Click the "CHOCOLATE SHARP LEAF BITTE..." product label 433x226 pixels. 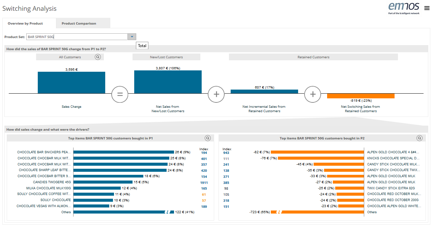tap(45, 170)
